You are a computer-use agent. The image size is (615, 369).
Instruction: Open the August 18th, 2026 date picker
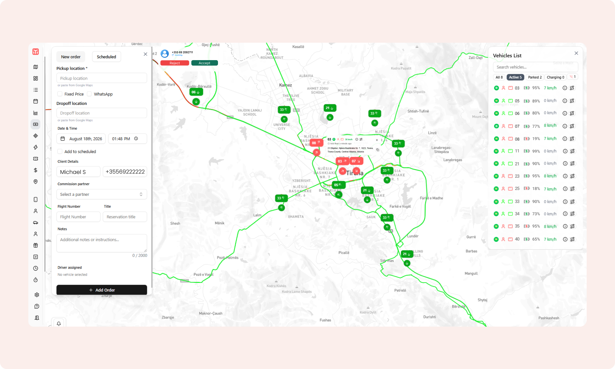click(81, 139)
